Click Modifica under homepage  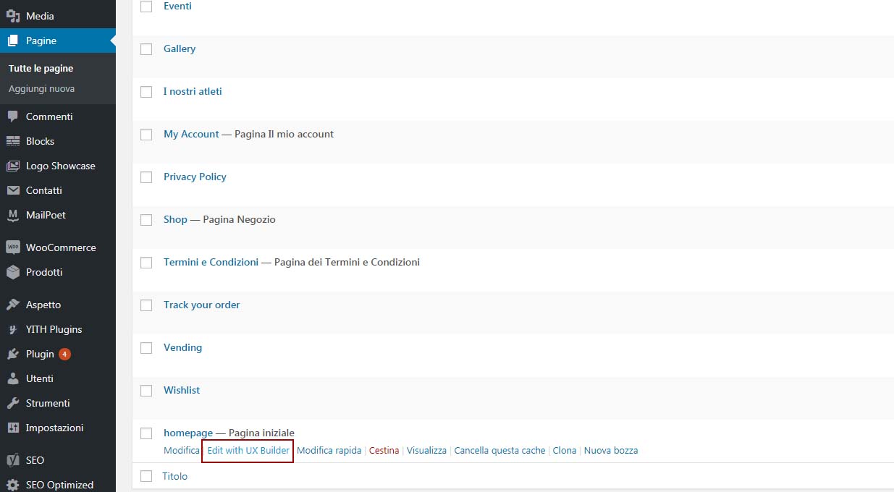tap(181, 450)
